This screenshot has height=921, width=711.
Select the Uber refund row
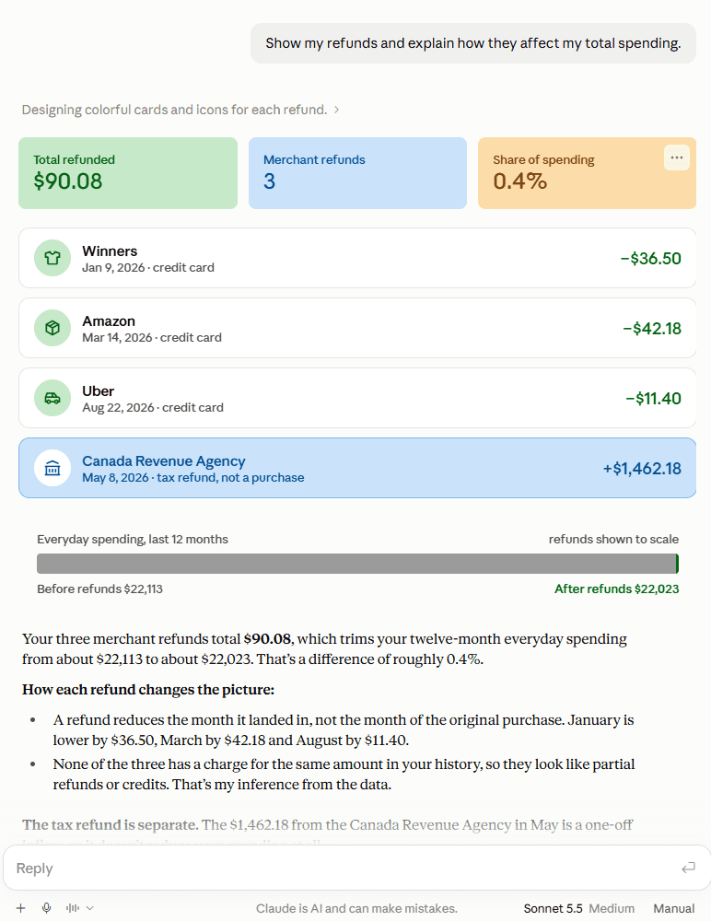(357, 398)
